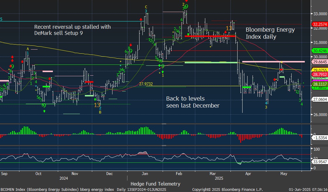Select the histogram value -1.5354
Screen dimensions: 328x192
pos(320,138)
